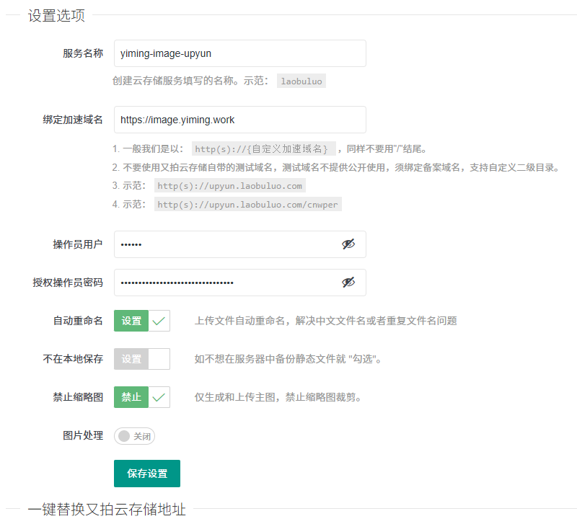Viewport: 577px width, 524px height.
Task: Select the 操作员用户 password field
Action: point(227,244)
